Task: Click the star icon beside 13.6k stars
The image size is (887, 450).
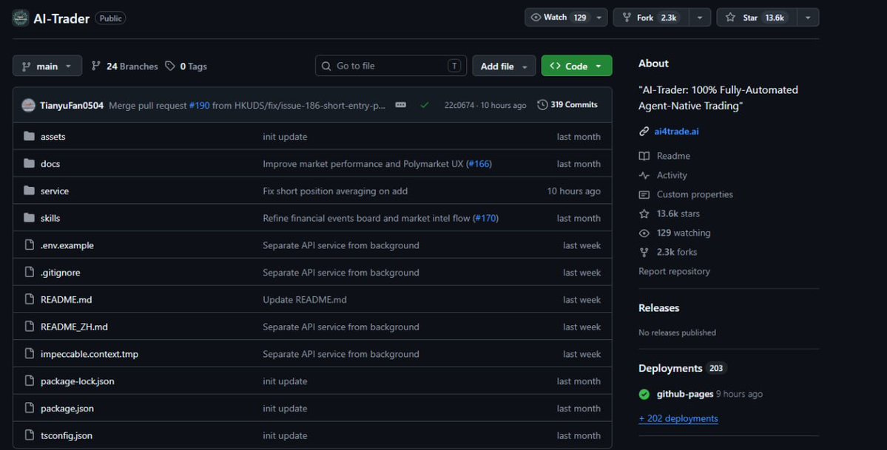Action: pos(644,214)
